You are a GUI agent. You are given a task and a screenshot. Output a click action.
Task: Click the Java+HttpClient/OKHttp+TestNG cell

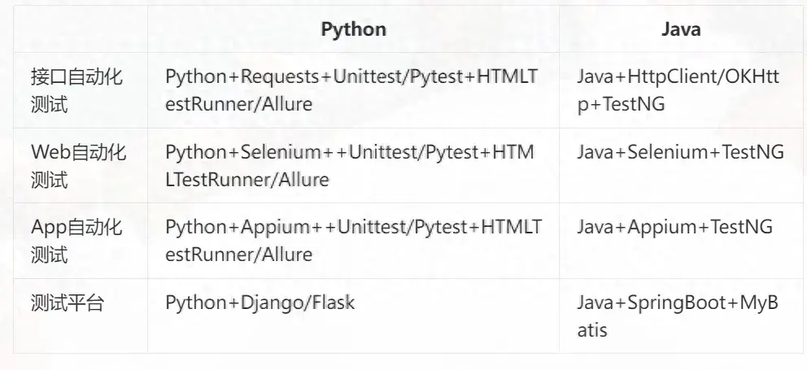tap(678, 90)
